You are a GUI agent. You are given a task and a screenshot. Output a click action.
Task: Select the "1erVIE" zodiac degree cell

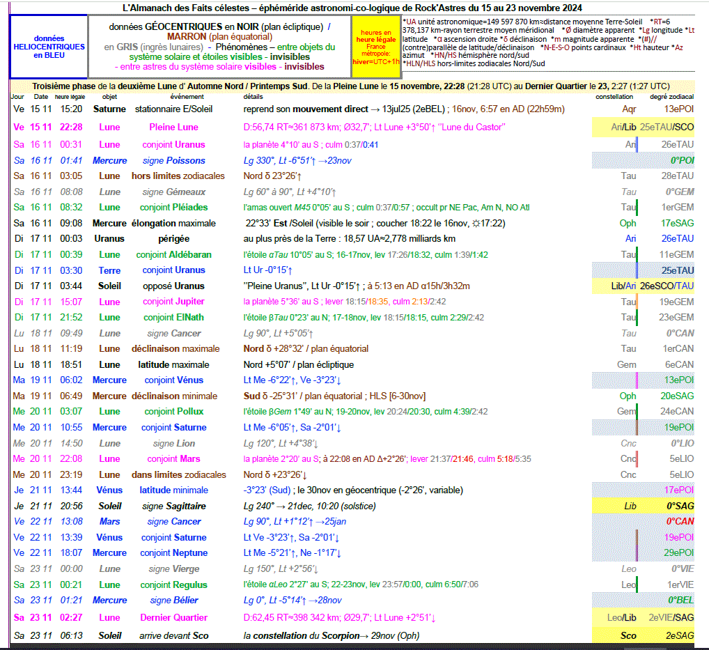click(x=680, y=585)
